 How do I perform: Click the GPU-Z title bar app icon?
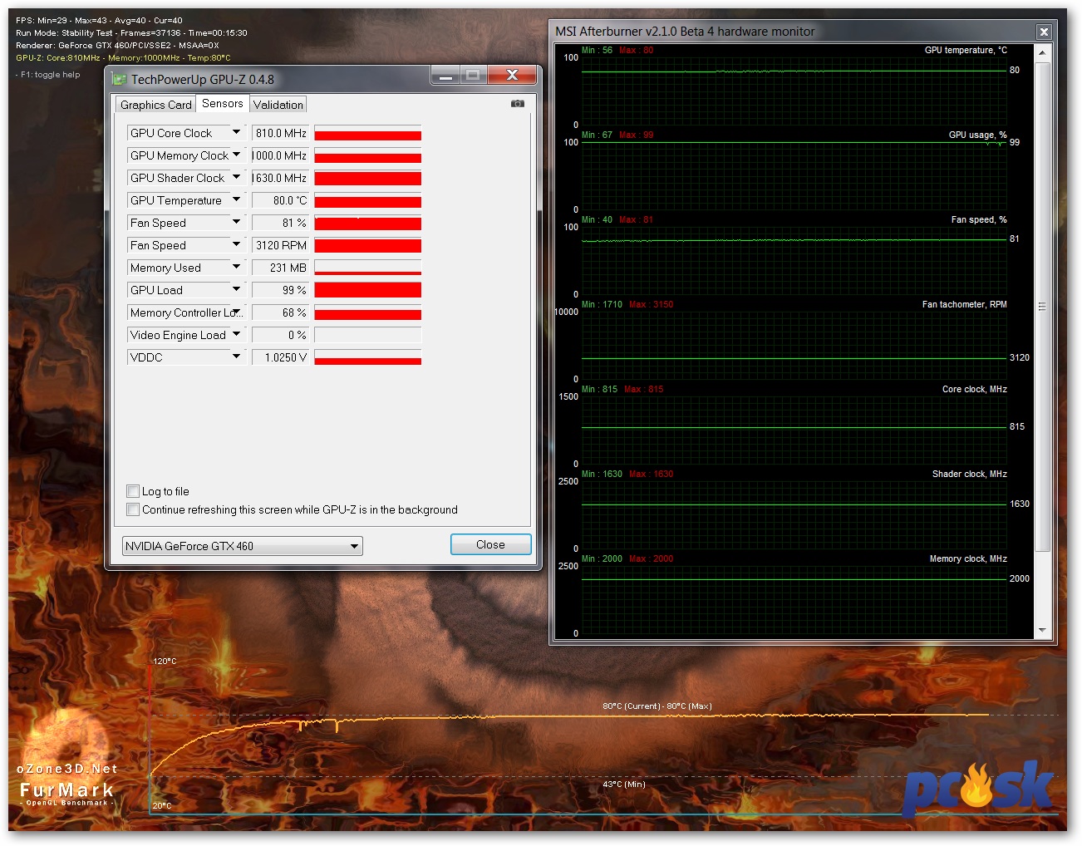(119, 80)
